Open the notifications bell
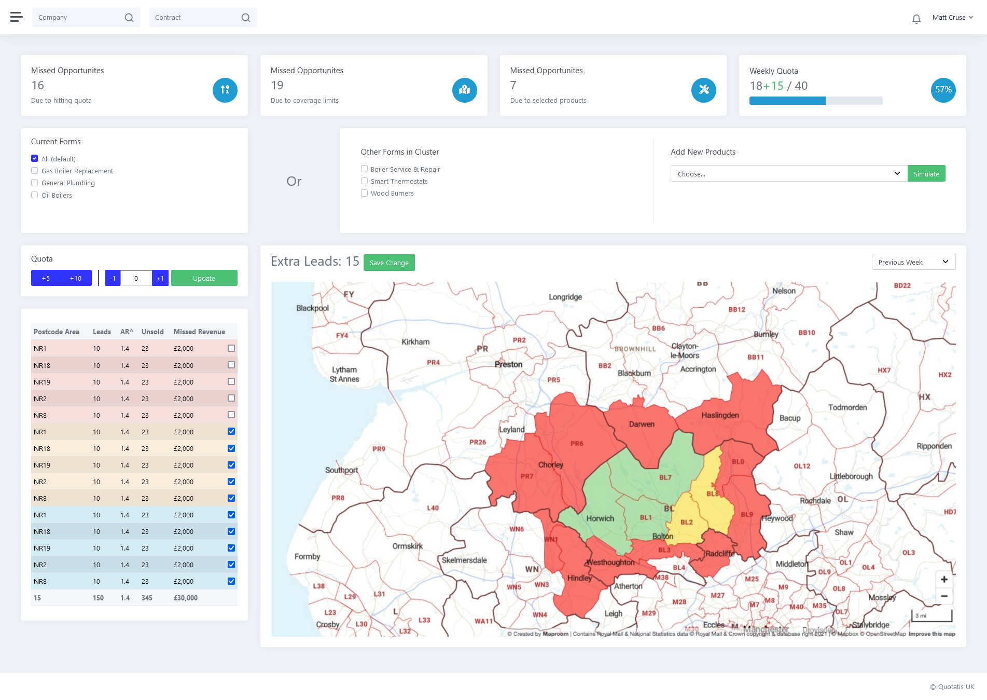Viewport: 987px width, 700px height. pos(916,19)
